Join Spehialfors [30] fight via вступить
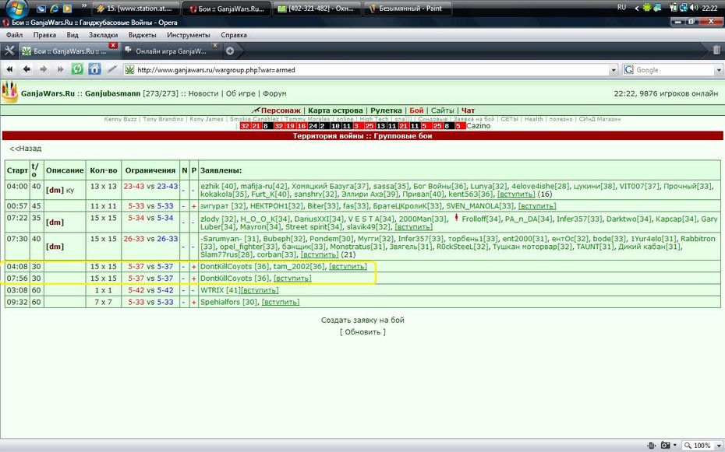The width and height of the screenshot is (725, 452). [x=281, y=302]
